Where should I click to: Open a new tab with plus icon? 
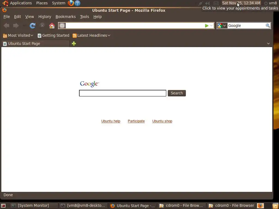point(74,44)
